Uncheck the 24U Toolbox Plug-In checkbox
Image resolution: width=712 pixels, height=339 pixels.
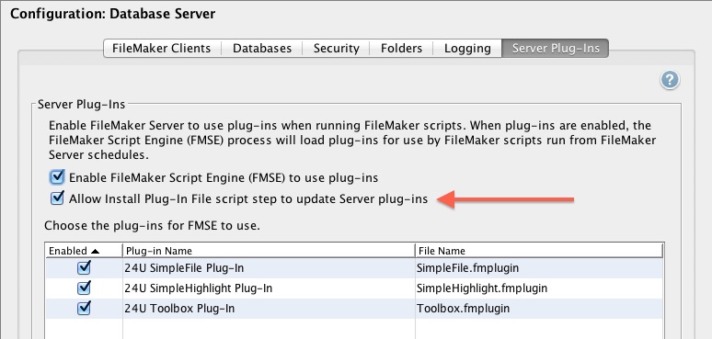pyautogui.click(x=84, y=308)
